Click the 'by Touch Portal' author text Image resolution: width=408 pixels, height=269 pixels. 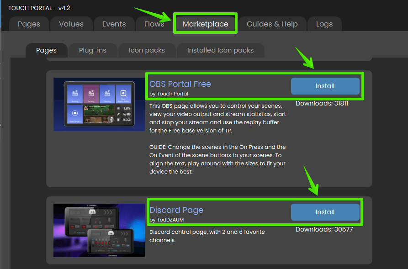coord(169,94)
